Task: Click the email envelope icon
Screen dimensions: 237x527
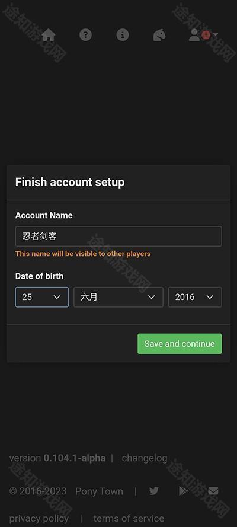Action: [x=213, y=491]
